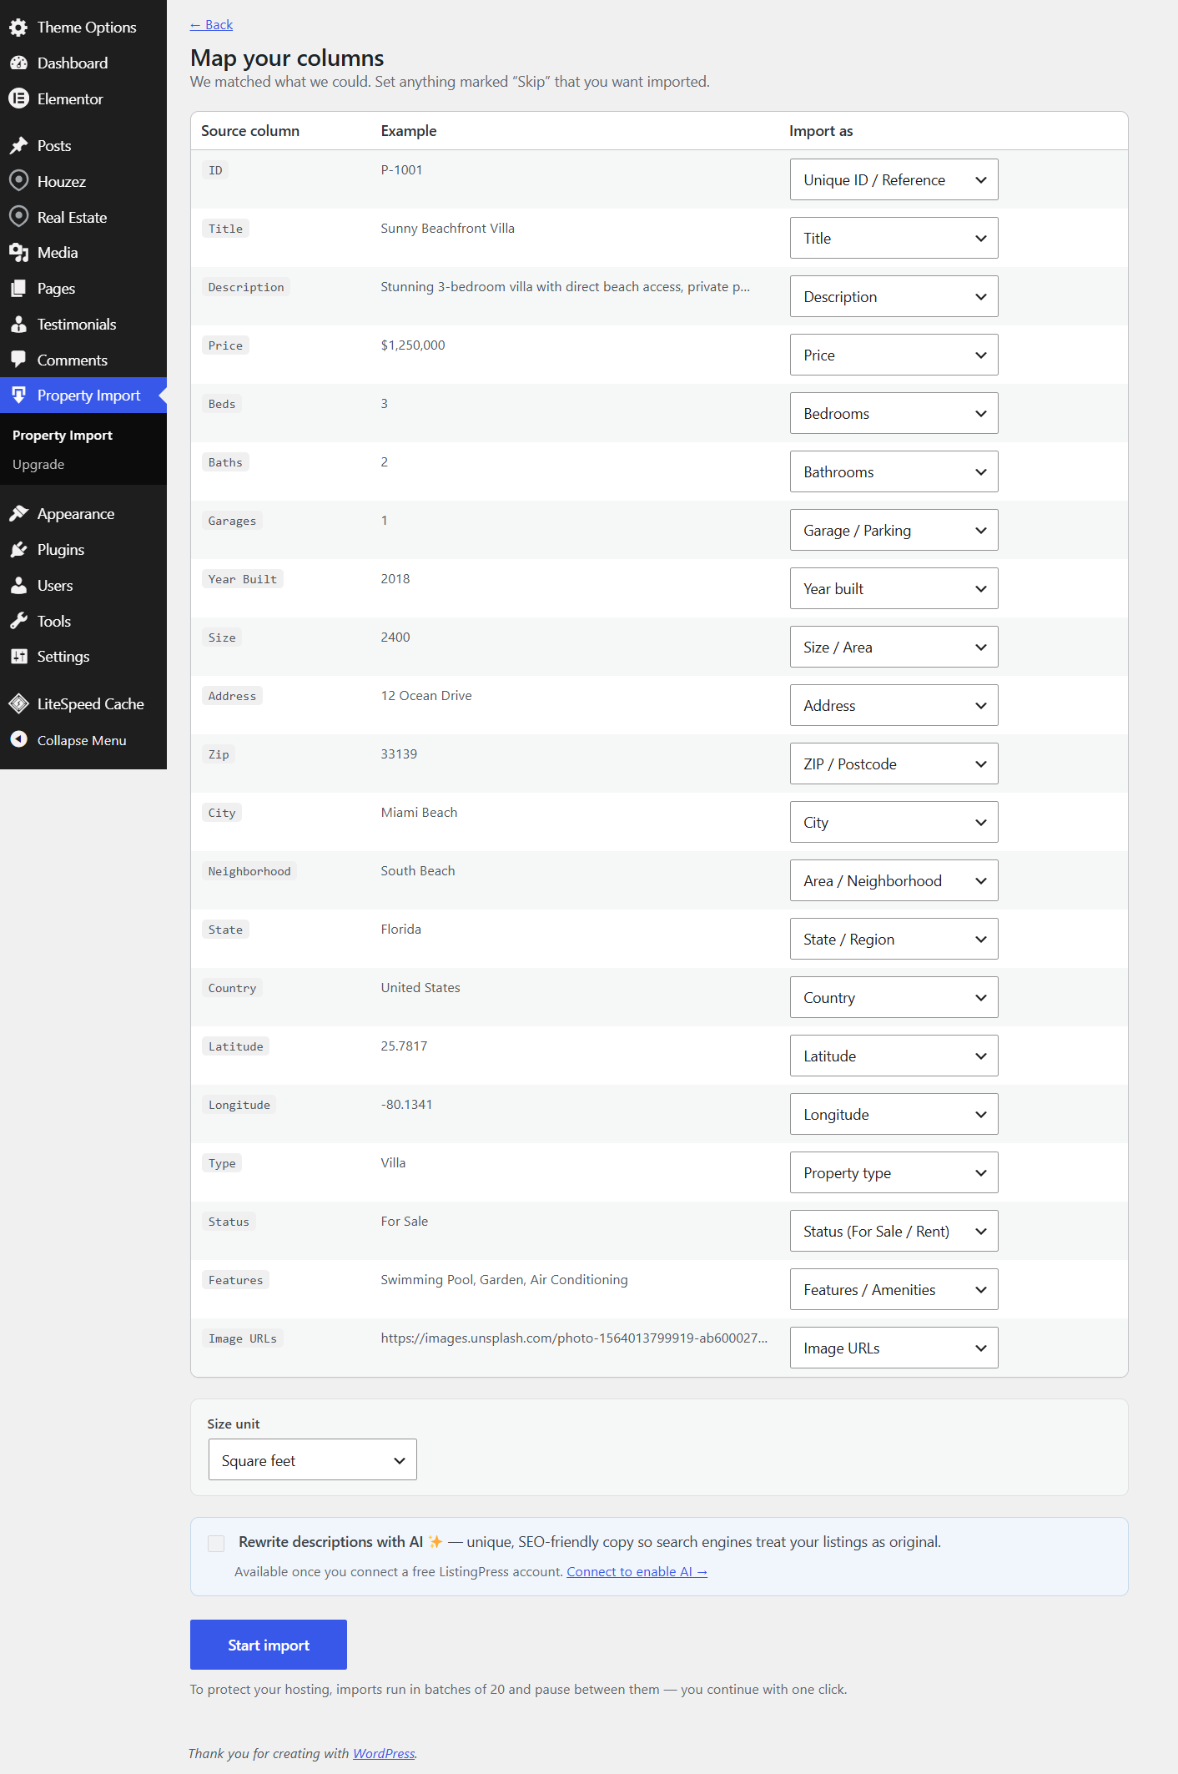
Task: Open the Image URLs mapping dropdown
Action: click(894, 1348)
